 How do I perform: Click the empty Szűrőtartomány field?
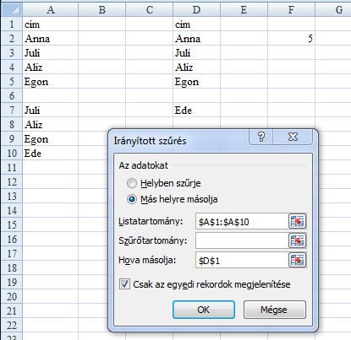[242, 240]
